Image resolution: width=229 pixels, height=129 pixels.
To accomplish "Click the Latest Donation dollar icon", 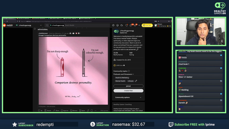I will 93,124.
